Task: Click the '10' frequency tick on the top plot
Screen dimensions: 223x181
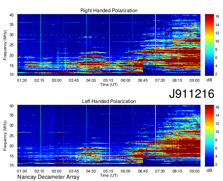Action: tap(12, 74)
